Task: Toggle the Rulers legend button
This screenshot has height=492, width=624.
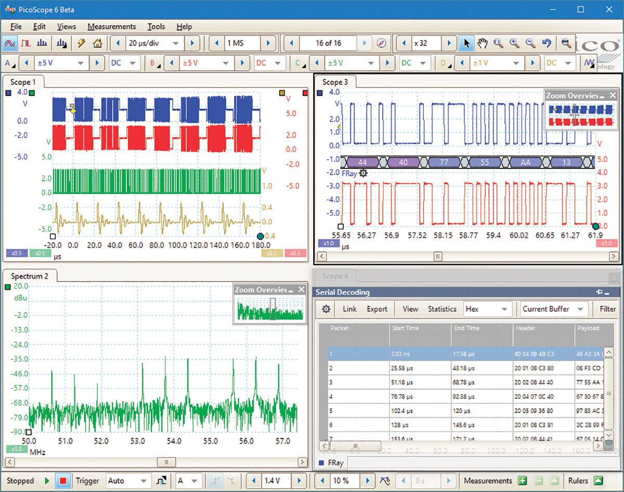Action: 598,481
